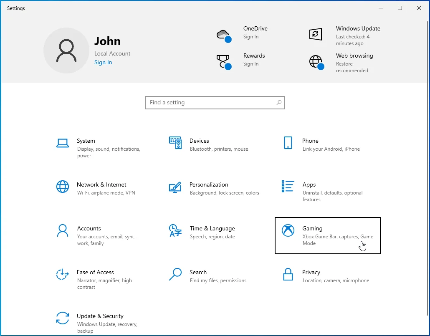
Task: Click 'Sign In' under OneDrive
Action: pos(250,37)
